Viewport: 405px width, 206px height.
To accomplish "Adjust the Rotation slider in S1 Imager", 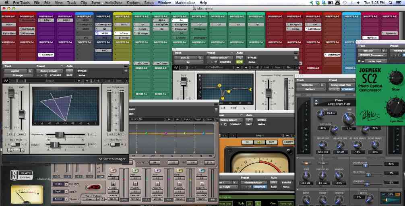I will click(x=54, y=145).
